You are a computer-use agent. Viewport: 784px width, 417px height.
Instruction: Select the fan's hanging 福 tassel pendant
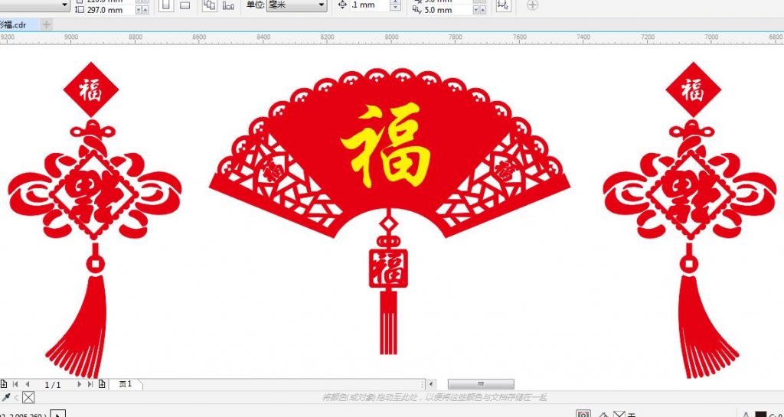pyautogui.click(x=388, y=282)
